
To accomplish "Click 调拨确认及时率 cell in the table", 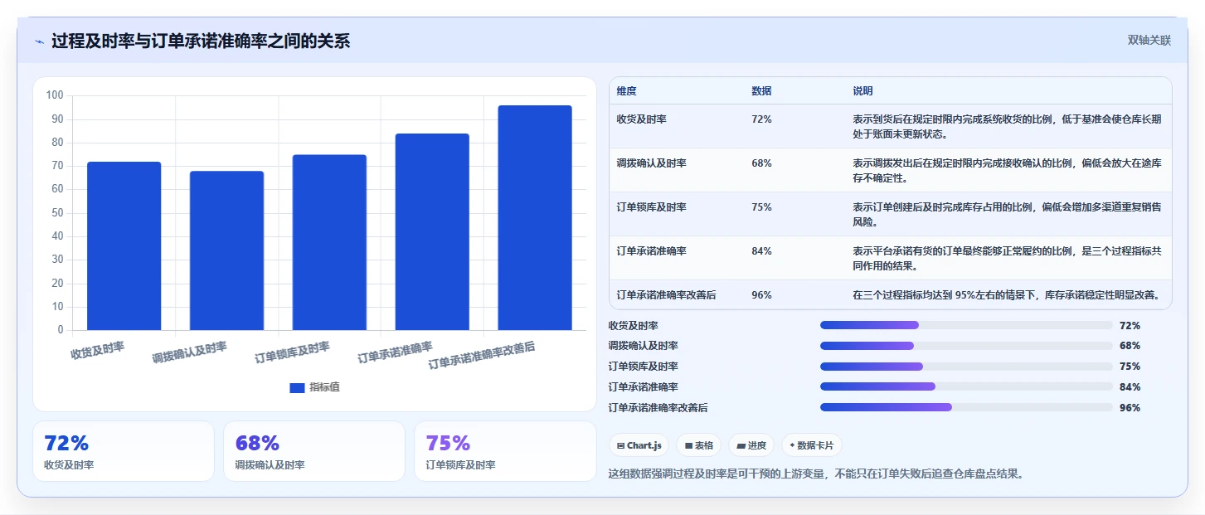I will (x=651, y=163).
